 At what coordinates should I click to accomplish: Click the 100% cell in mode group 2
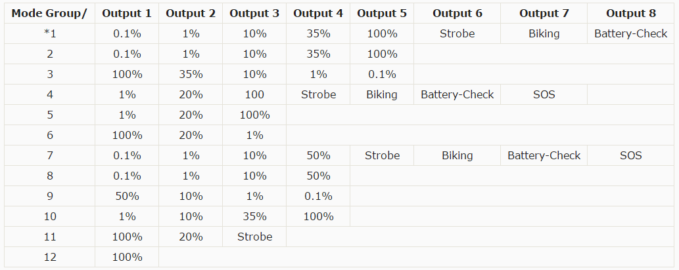(382, 54)
